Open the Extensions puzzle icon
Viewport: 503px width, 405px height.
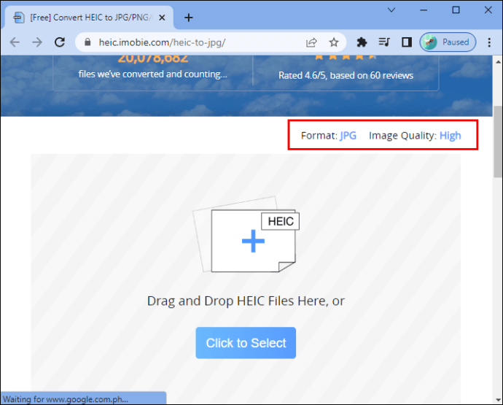(361, 42)
